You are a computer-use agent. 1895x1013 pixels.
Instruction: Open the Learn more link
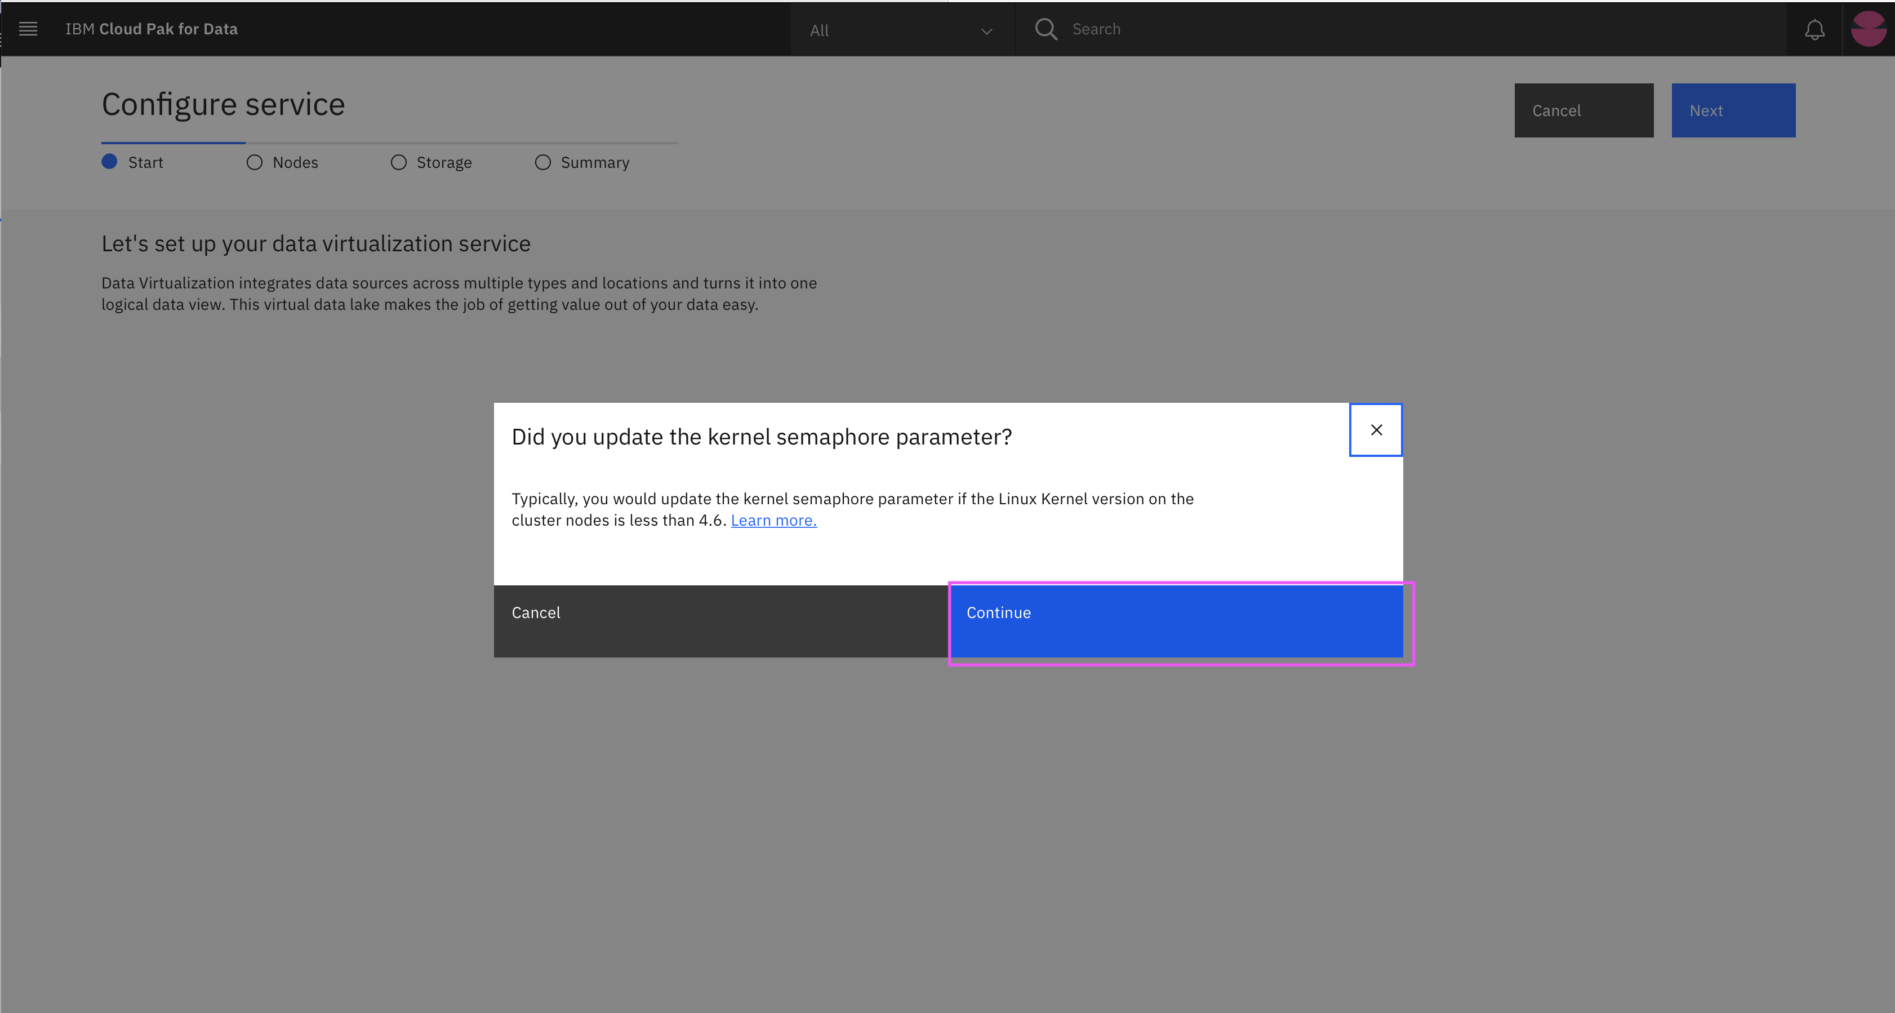tap(773, 520)
